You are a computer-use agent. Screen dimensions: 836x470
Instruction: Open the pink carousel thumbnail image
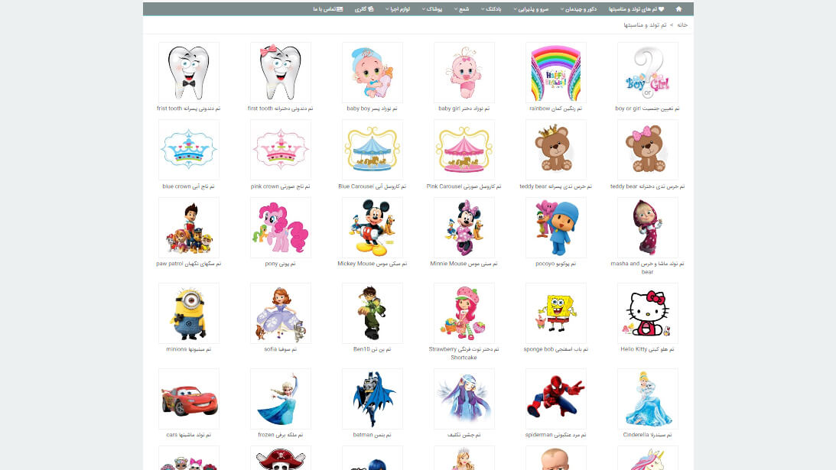point(464,150)
